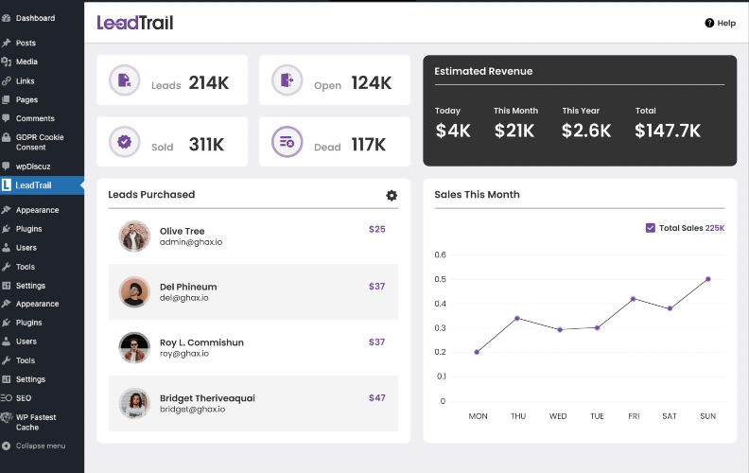
Task: Click the Links chain icon
Action: pos(6,81)
